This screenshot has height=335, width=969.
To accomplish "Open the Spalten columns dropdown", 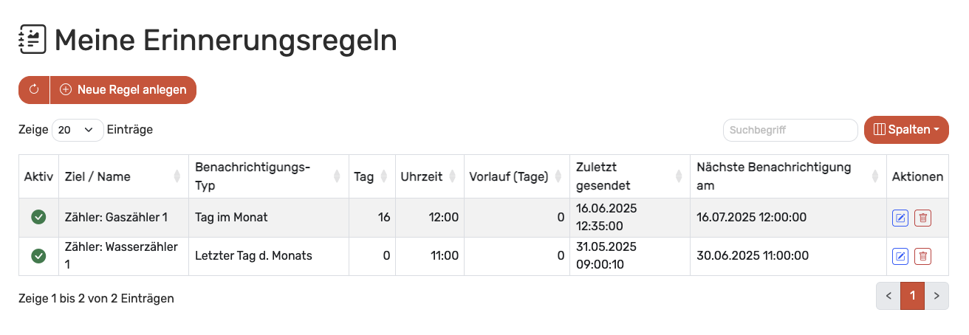I will (x=906, y=130).
